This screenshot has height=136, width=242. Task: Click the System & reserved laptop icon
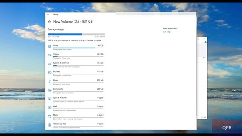click(x=50, y=64)
